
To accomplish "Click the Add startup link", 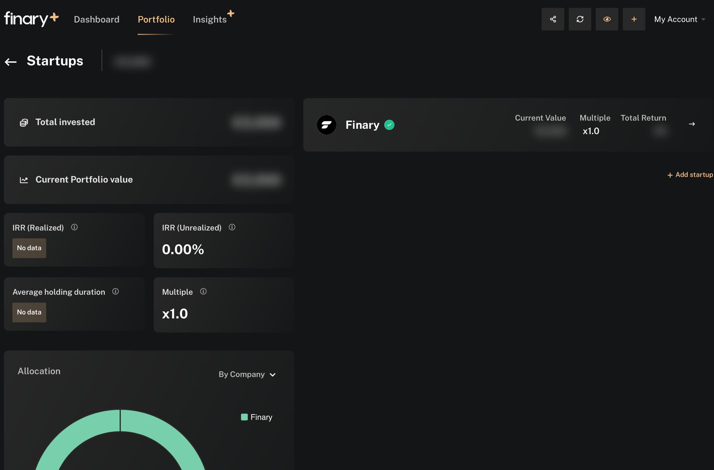I will [x=690, y=175].
